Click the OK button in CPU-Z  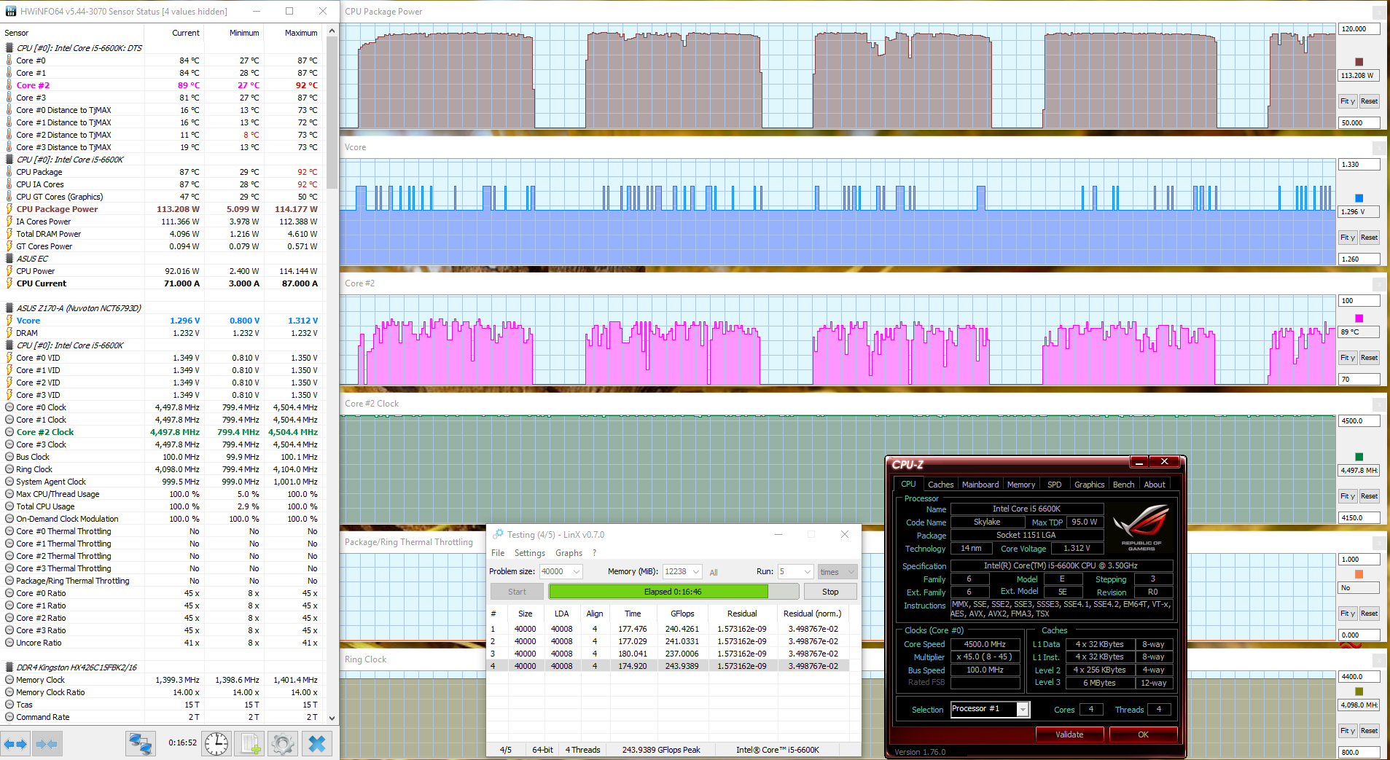click(x=1143, y=734)
